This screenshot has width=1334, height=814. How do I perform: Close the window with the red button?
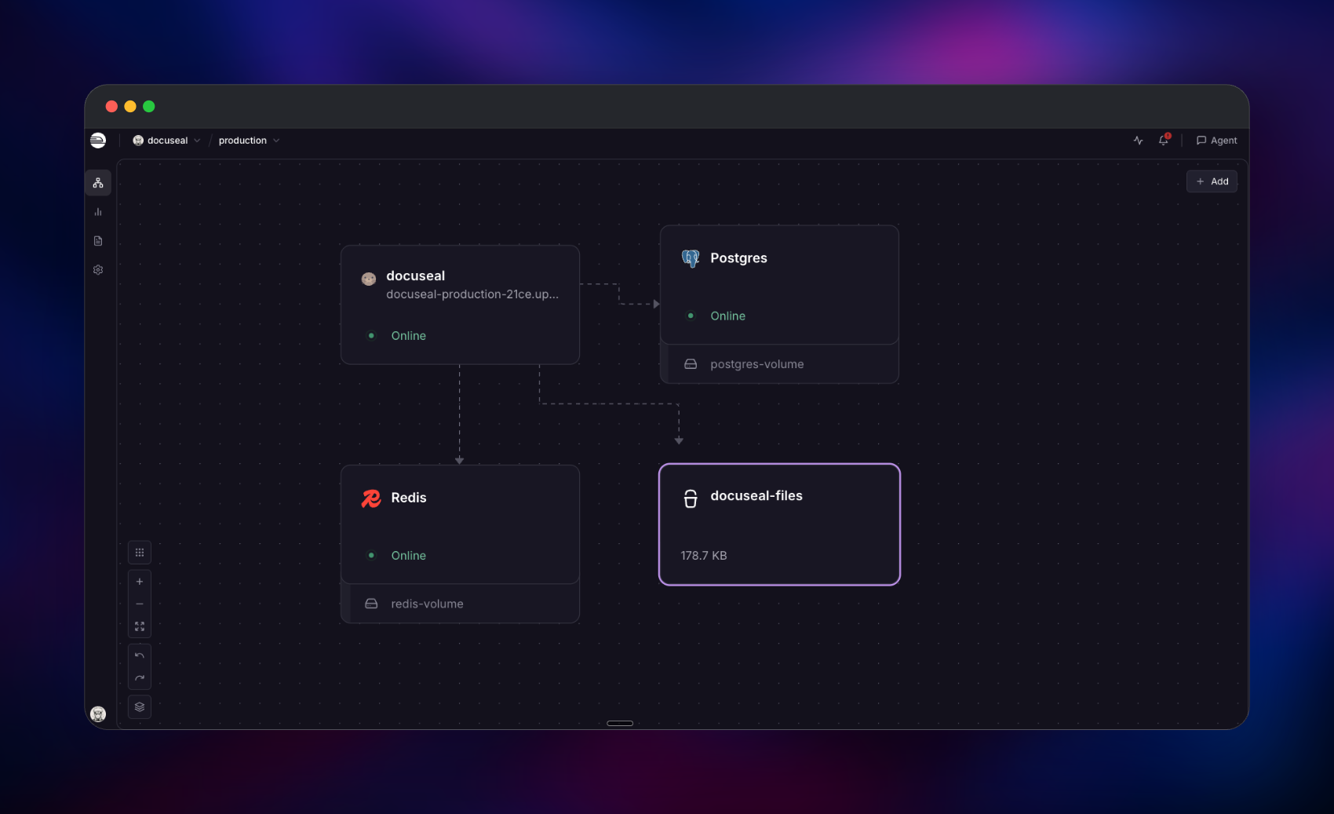coord(111,107)
